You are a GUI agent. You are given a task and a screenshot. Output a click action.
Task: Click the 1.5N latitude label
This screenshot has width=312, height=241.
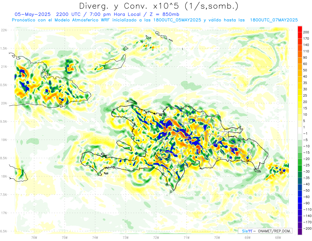(4, 48)
